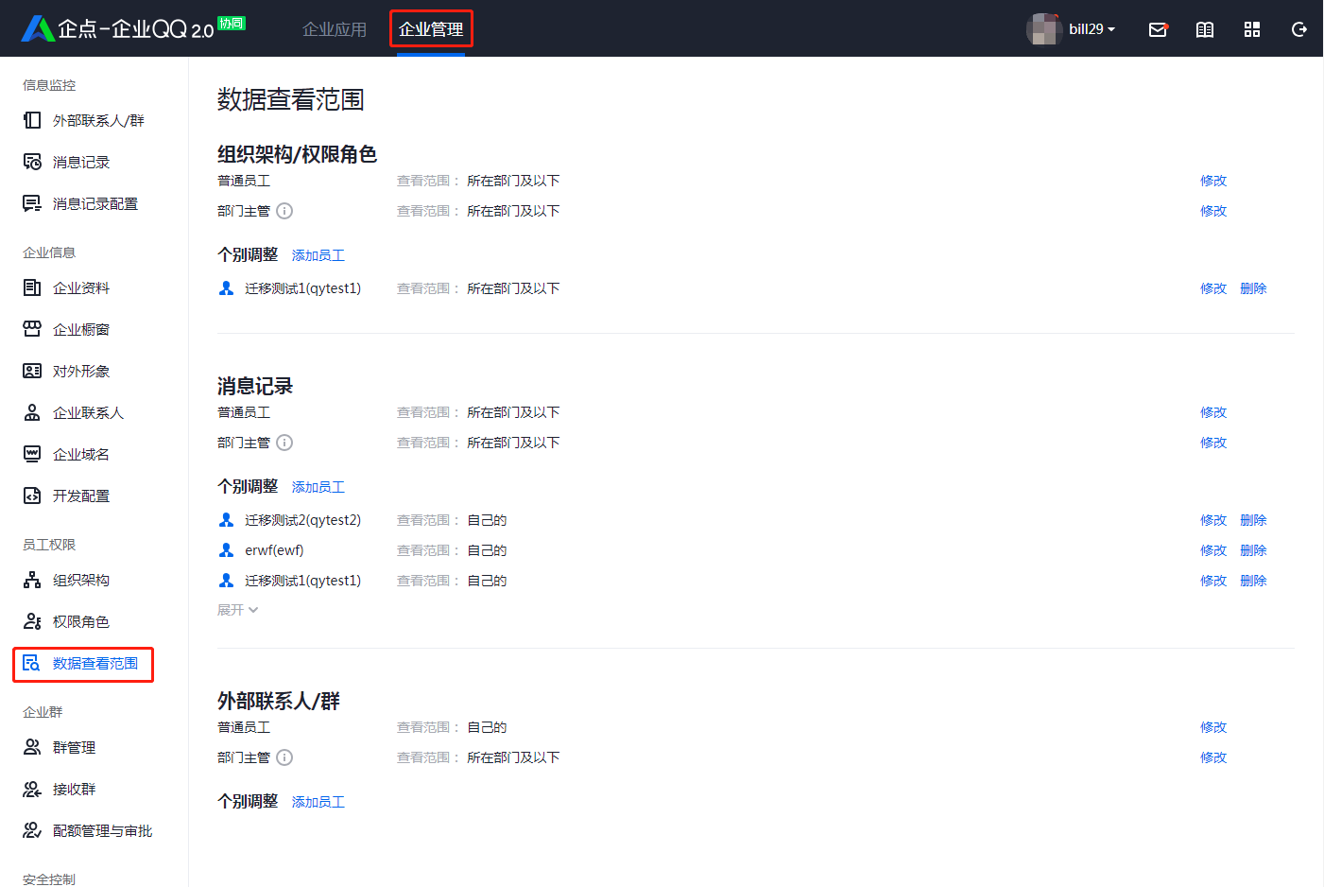1324x887 pixels.
Task: Modify 部门主管 scope under 消息记录
Action: pyautogui.click(x=1213, y=443)
